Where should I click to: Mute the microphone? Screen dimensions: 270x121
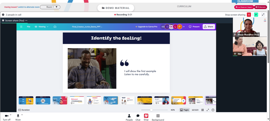18,117
